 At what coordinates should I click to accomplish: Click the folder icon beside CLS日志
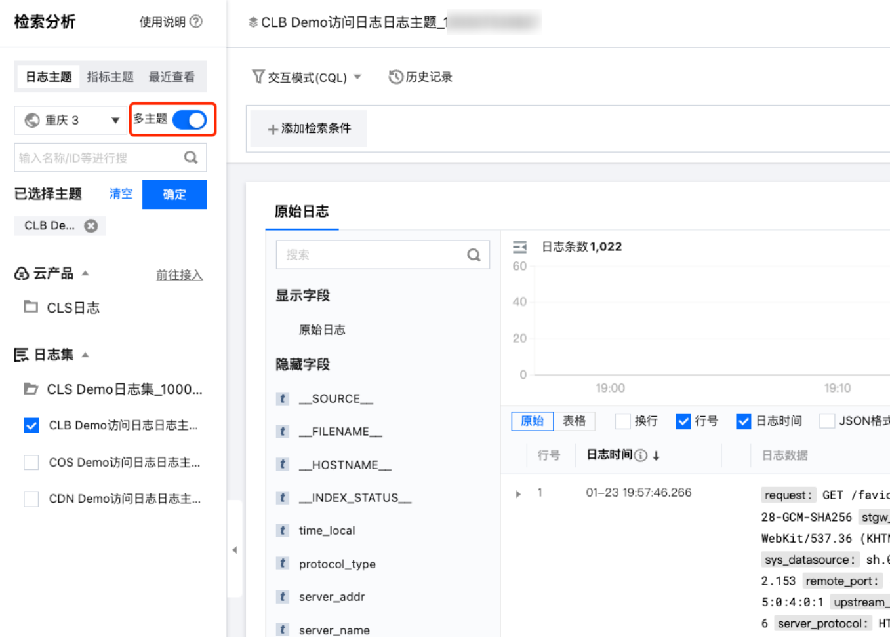(31, 307)
